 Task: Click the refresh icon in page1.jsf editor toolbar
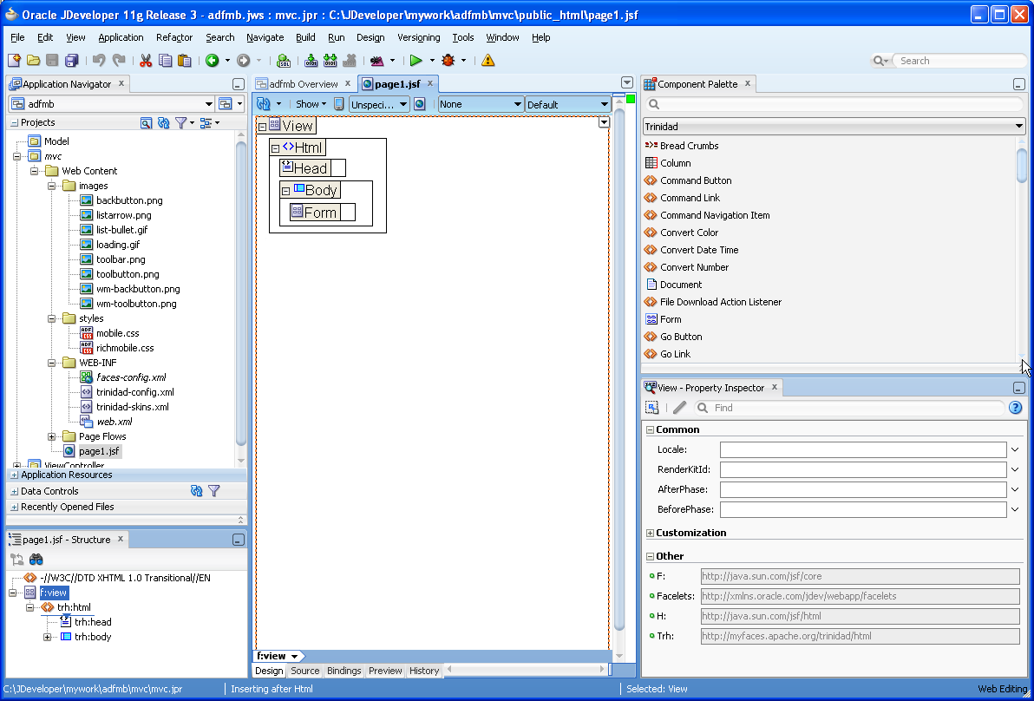tap(264, 104)
